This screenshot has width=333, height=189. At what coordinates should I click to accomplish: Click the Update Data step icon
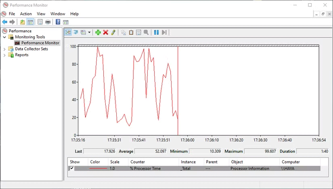click(x=164, y=32)
